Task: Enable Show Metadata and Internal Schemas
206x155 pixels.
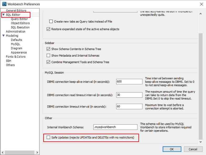Action: click(48, 56)
